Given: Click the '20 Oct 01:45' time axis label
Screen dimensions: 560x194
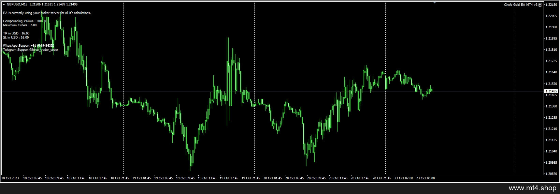Looking at the screenshot, I should tap(273, 178).
